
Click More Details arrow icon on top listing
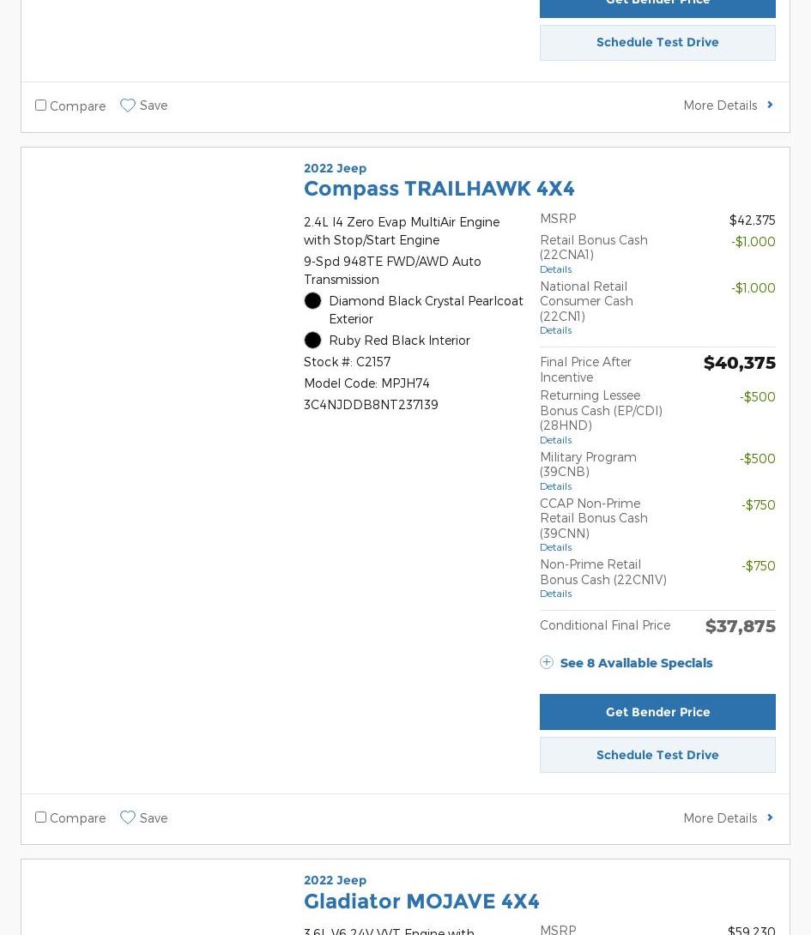click(770, 106)
